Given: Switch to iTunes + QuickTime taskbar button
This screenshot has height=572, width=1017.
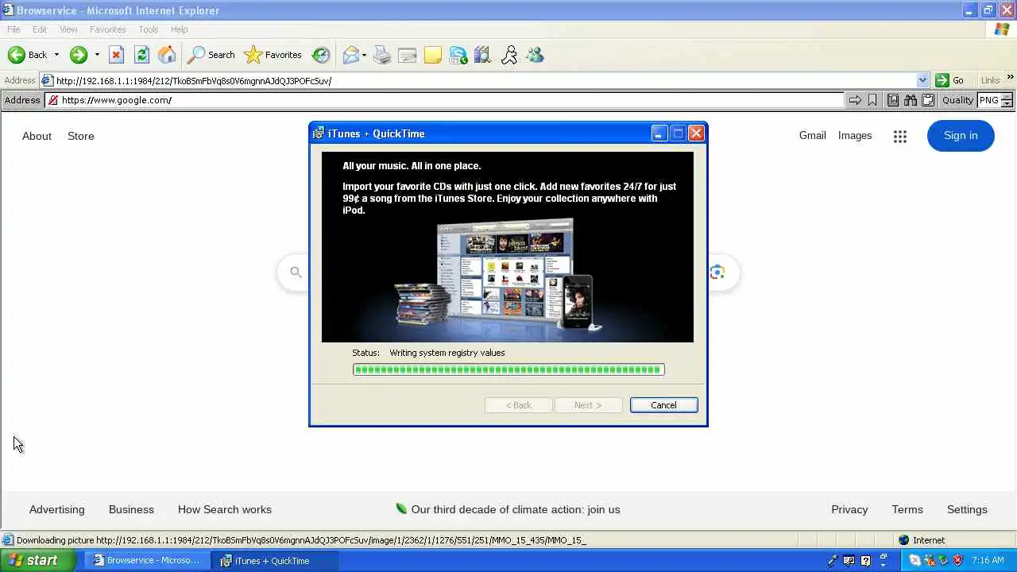Looking at the screenshot, I should [276, 561].
